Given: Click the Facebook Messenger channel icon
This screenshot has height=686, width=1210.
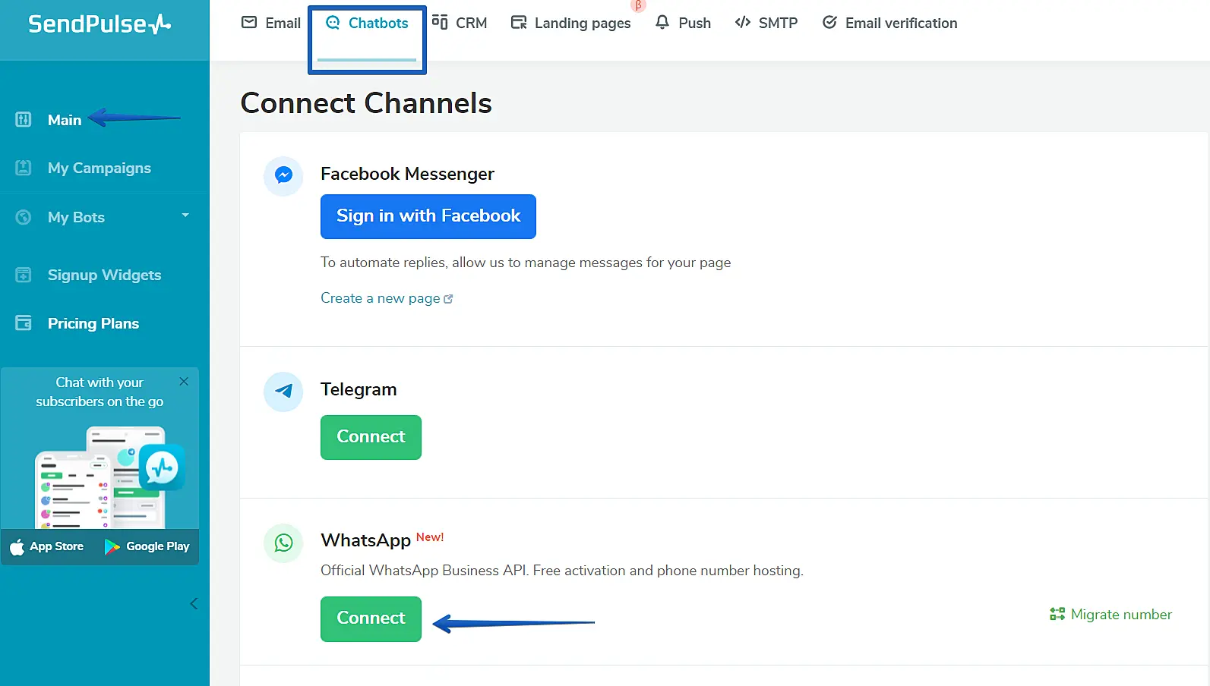Looking at the screenshot, I should tap(283, 175).
